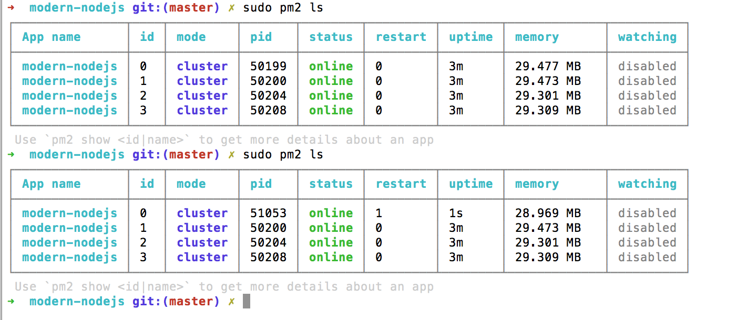The image size is (737, 320).
Task: Click pid 50199 in first table
Action: tap(269, 66)
